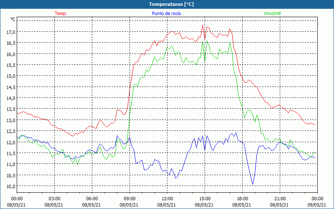Click the 11,5 y-axis value

pyautogui.click(x=11, y=153)
